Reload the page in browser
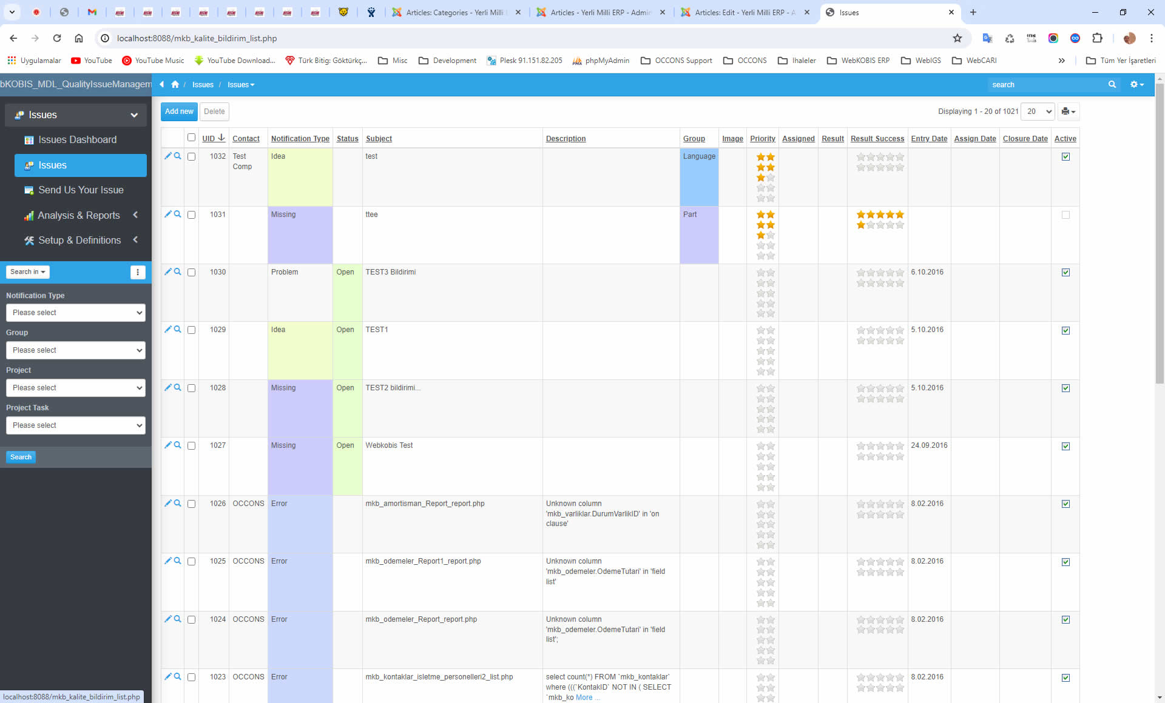Image resolution: width=1165 pixels, height=703 pixels. (x=57, y=38)
